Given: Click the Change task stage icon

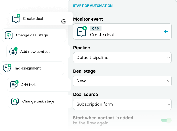Looking at the screenshot, I should pyautogui.click(x=15, y=101).
